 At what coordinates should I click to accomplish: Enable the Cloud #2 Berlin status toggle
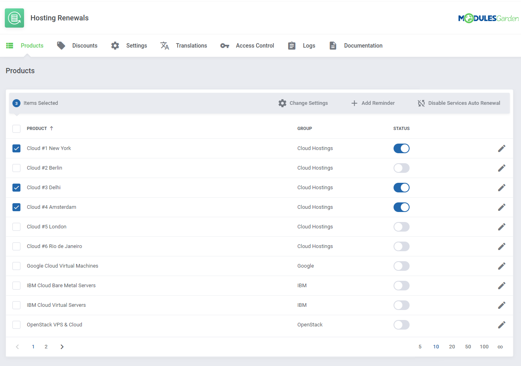pos(402,168)
